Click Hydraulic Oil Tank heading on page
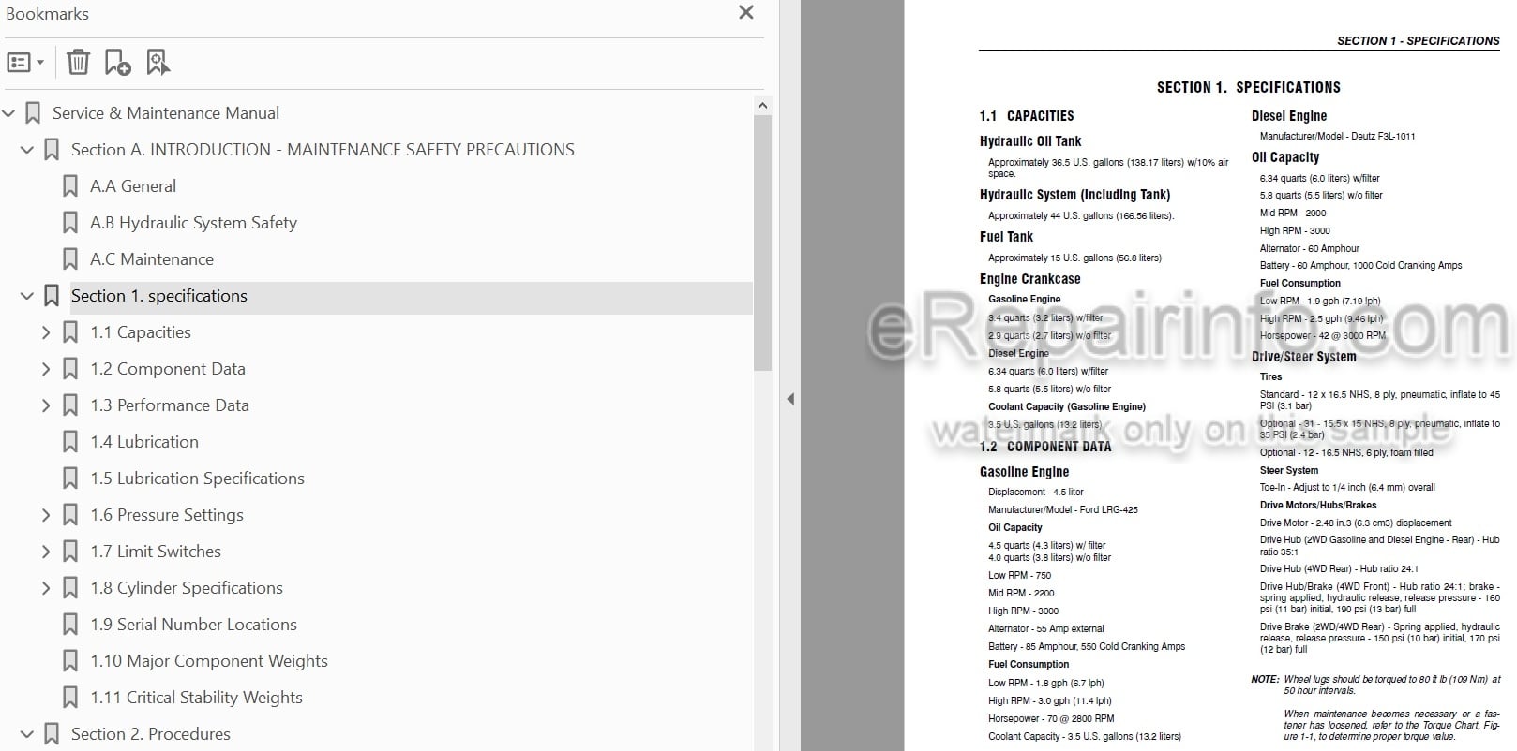This screenshot has height=751, width=1517. (1030, 141)
